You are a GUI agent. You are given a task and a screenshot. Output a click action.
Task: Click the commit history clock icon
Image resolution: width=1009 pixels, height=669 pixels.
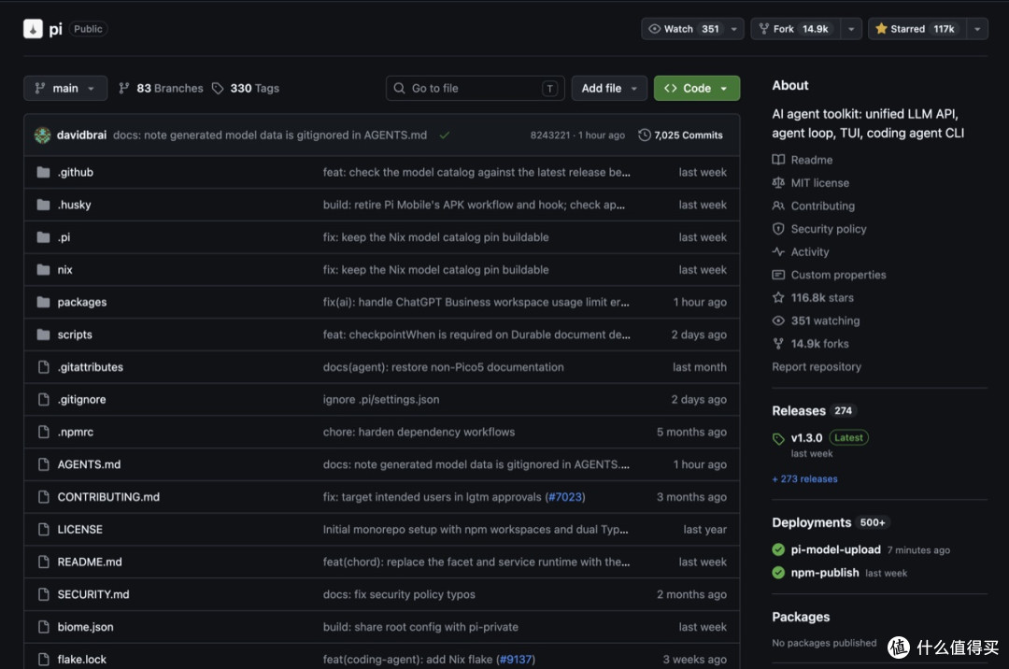click(x=644, y=135)
